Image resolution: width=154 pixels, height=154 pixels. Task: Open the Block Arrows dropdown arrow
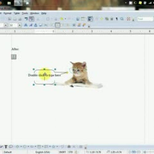tap(35, 147)
